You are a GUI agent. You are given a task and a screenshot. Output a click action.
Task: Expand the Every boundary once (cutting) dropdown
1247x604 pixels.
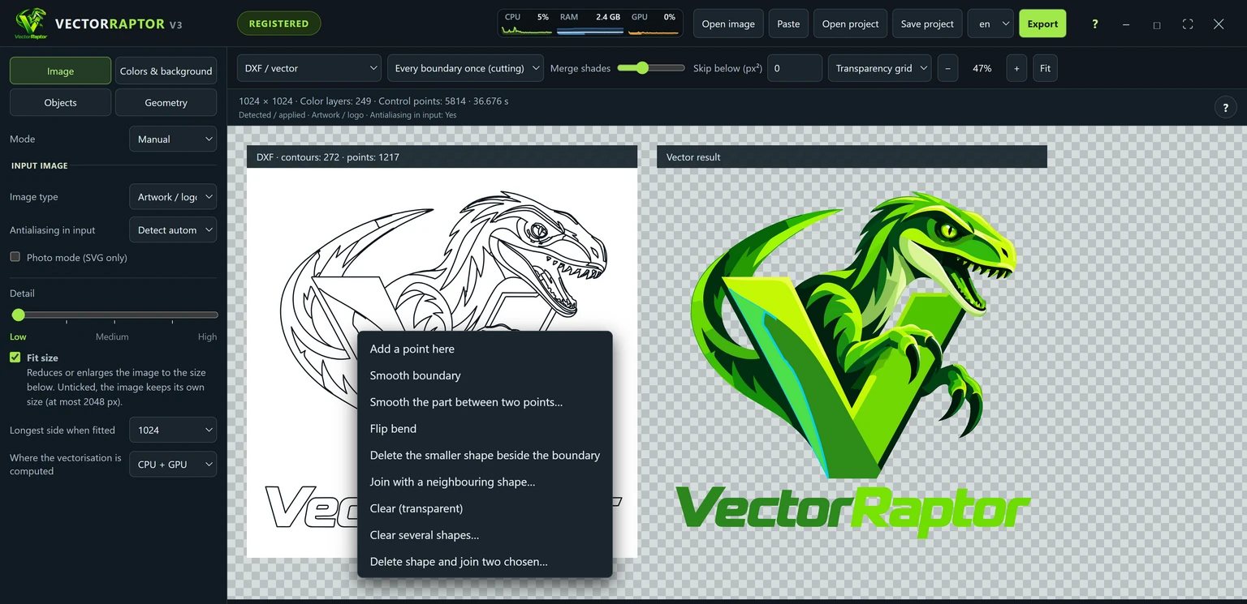coord(465,69)
